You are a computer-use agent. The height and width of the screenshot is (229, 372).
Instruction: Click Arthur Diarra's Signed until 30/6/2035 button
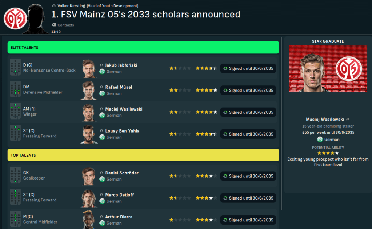tap(248, 220)
